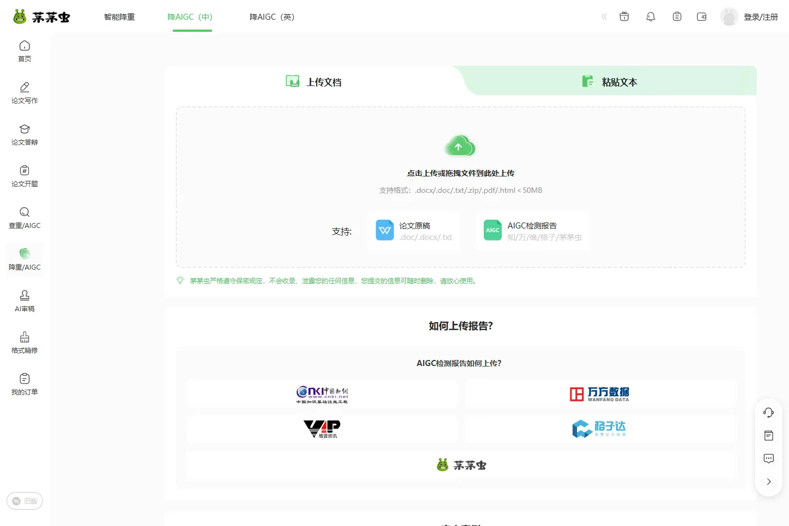Switch to the 降AIGC（中）tab
Screen dimensions: 789x526
point(190,17)
